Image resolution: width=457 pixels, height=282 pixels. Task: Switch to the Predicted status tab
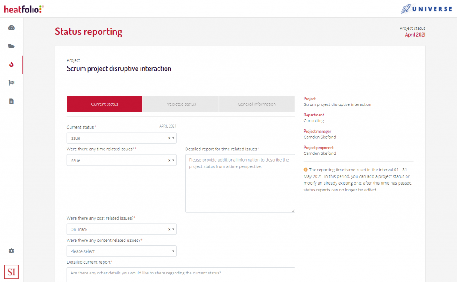tap(181, 104)
